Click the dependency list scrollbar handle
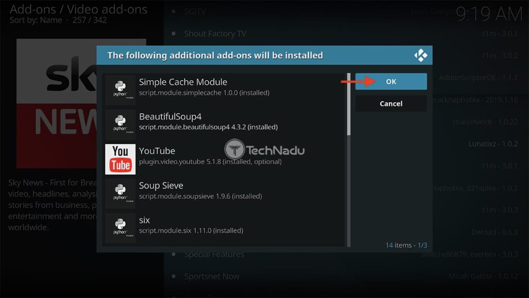 [x=349, y=105]
